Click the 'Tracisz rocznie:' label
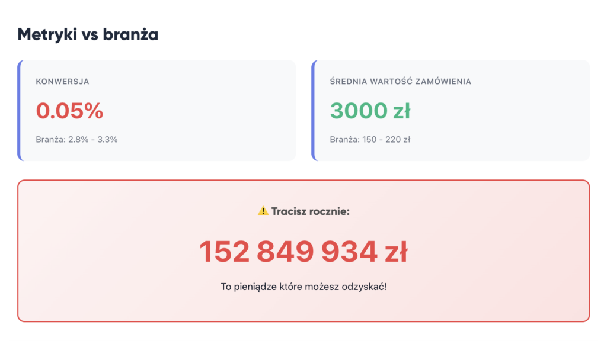 click(311, 211)
